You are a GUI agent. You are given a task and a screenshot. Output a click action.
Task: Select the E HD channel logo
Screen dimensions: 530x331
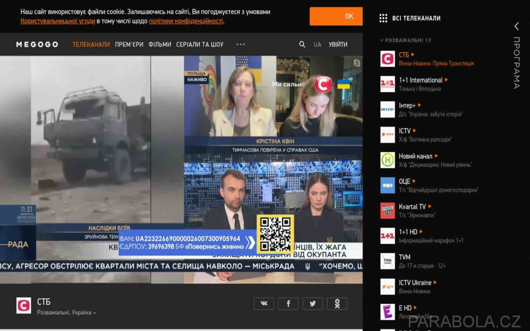388,312
